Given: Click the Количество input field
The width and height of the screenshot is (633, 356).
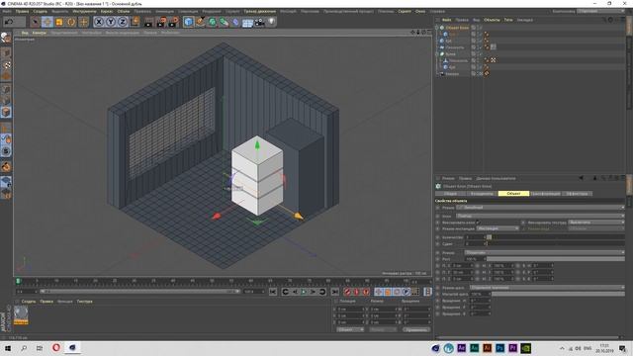Looking at the screenshot, I should tap(475, 237).
